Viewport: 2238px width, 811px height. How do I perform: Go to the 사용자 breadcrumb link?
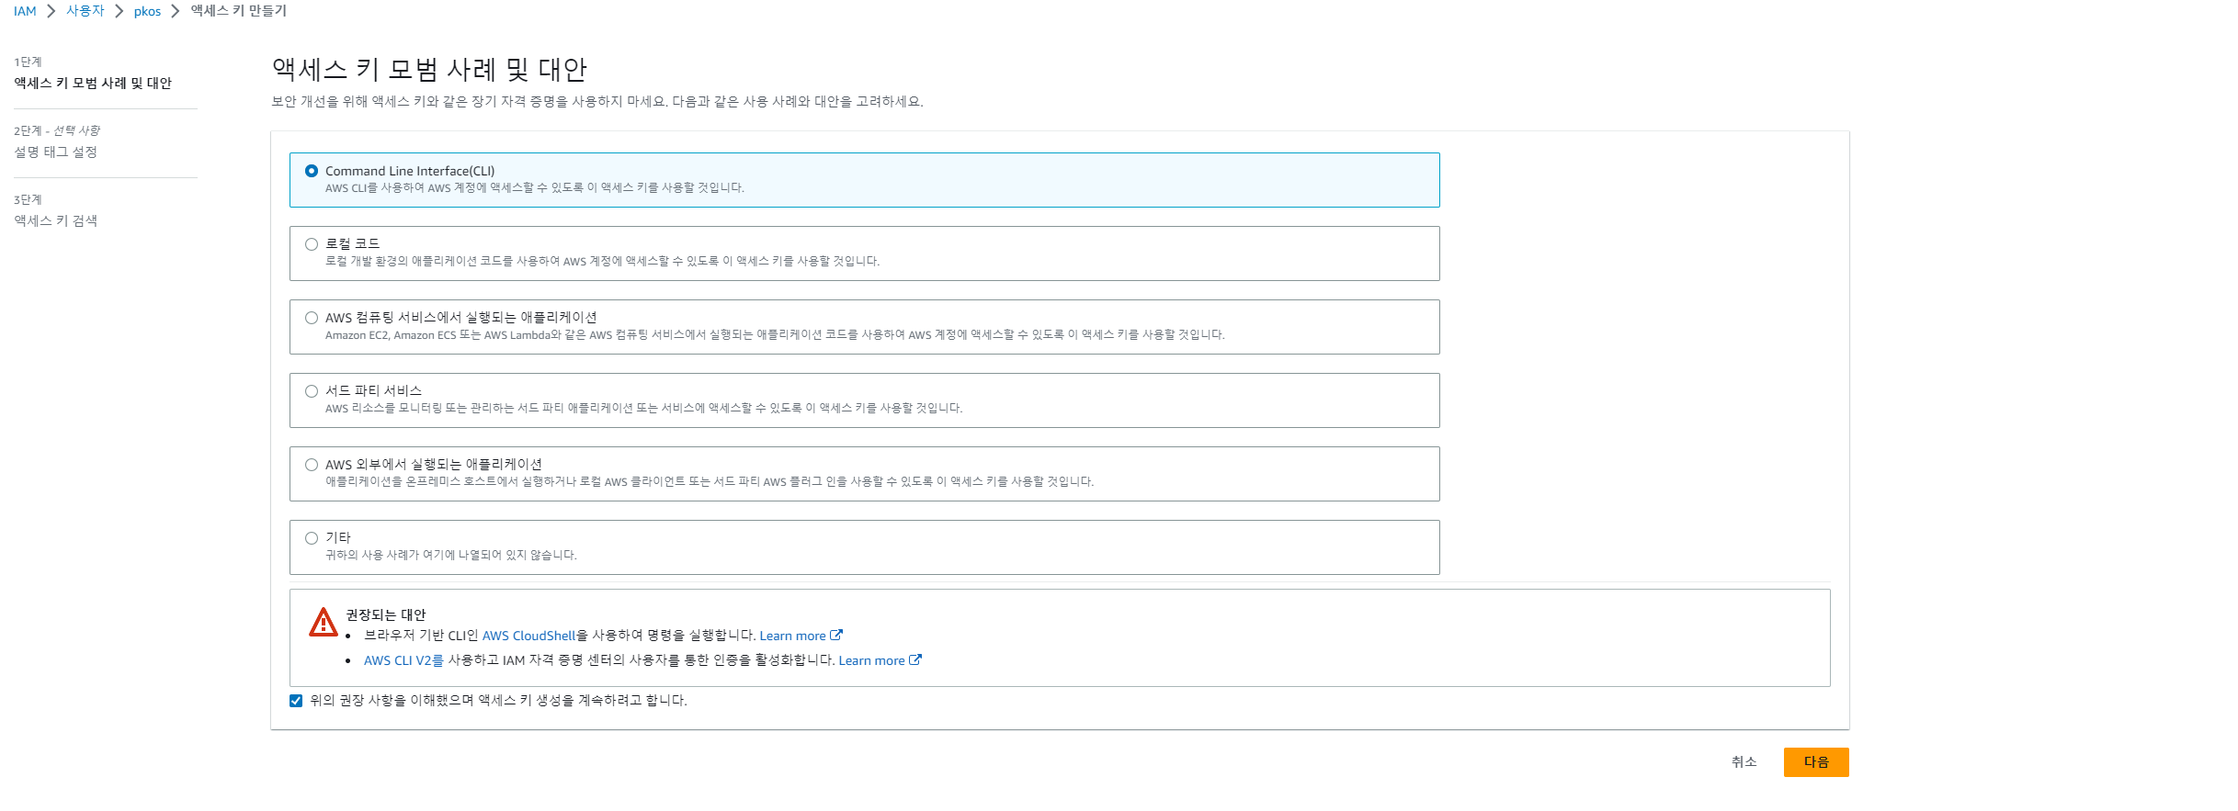[85, 11]
